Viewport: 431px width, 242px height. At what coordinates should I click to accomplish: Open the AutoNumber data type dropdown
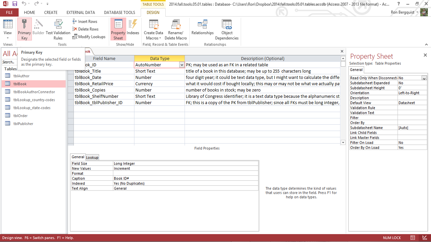click(181, 65)
